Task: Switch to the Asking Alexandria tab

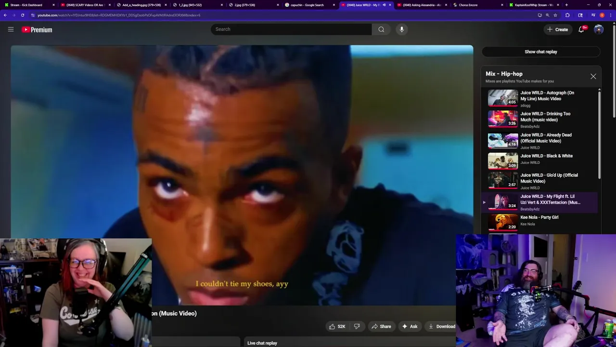Action: (421, 5)
